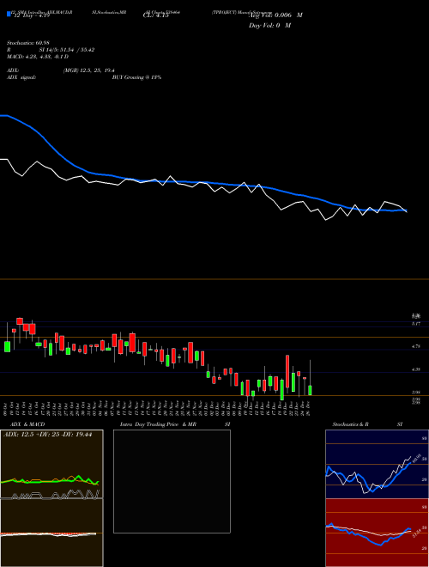Select the 'Stochastics: 60.98' reading
429x567 pixels.
coord(28,43)
